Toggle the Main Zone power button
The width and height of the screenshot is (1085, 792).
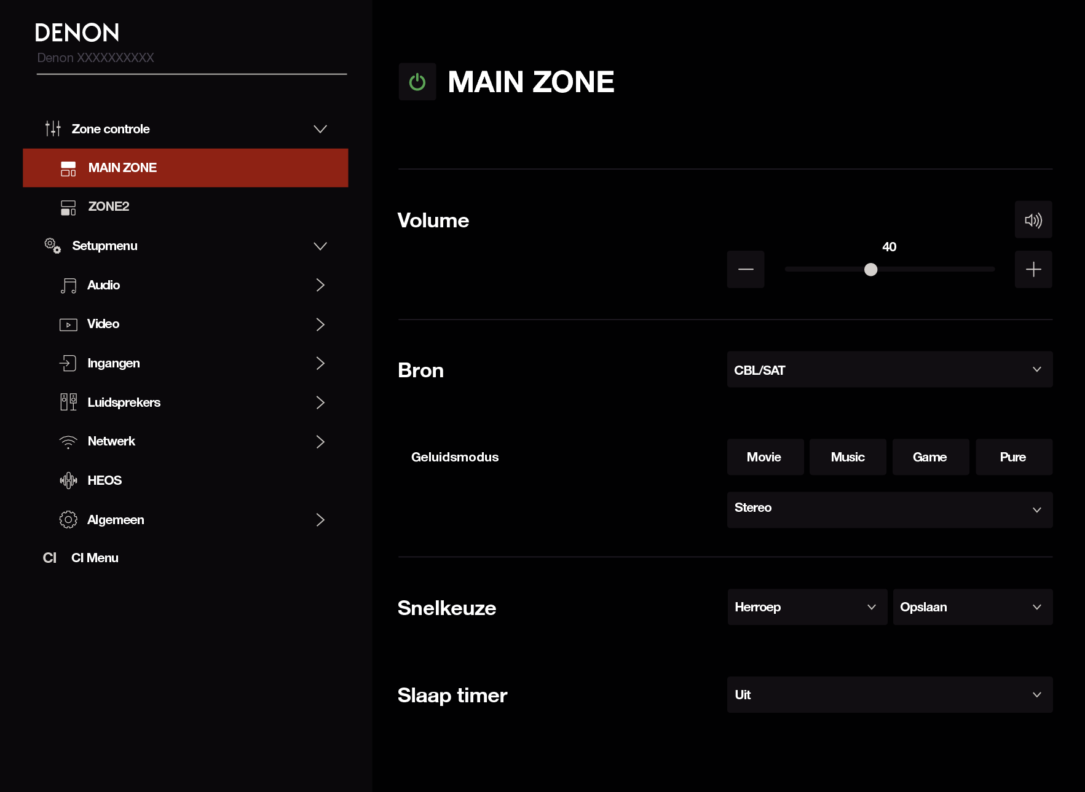click(x=417, y=82)
